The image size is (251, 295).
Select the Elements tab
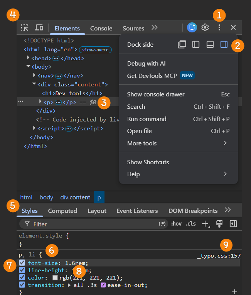67,28
